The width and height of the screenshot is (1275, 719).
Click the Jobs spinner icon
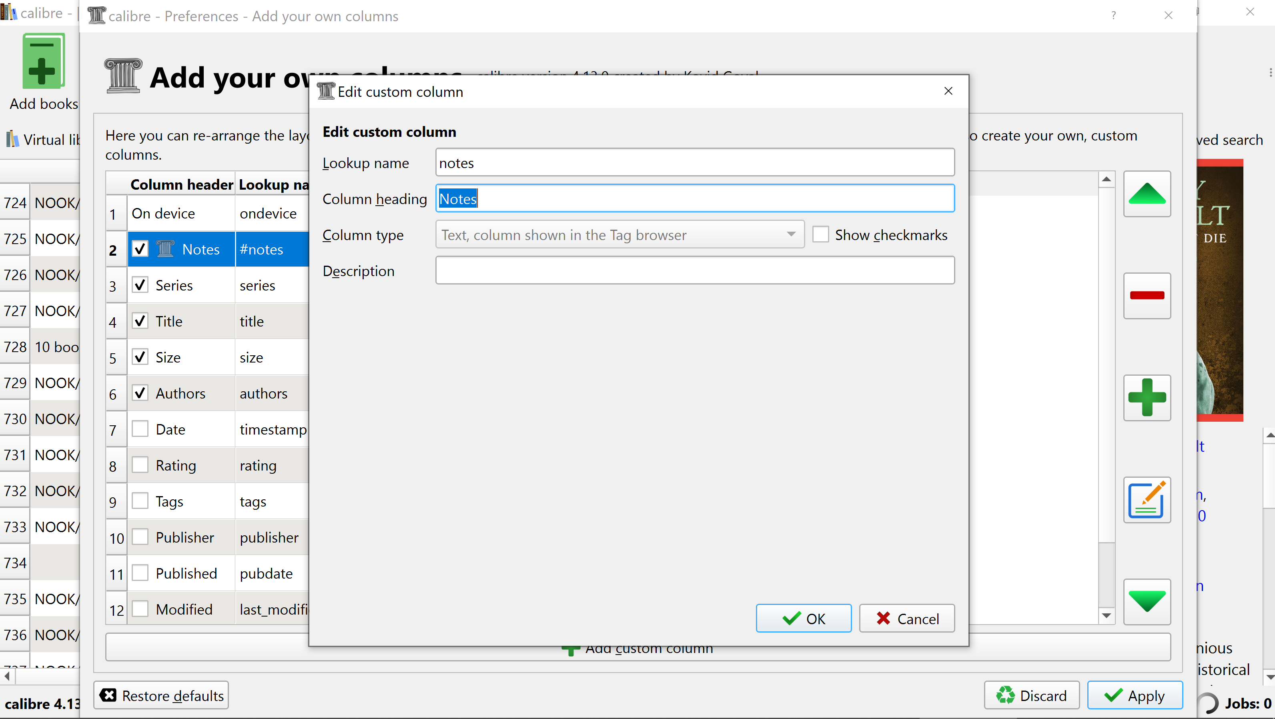click(x=1209, y=703)
